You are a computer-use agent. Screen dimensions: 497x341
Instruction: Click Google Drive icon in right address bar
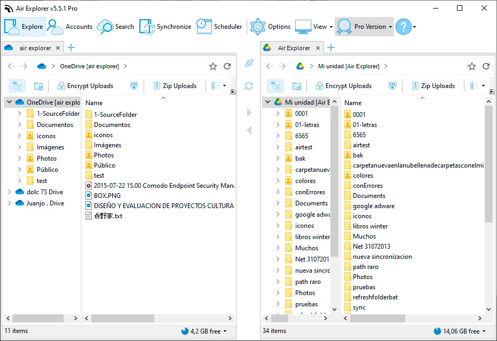[300, 66]
